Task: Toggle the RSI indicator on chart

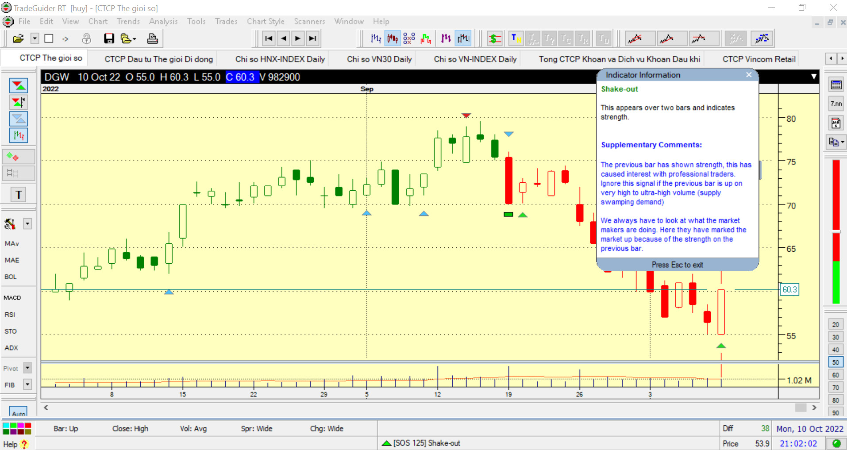Action: [x=10, y=315]
